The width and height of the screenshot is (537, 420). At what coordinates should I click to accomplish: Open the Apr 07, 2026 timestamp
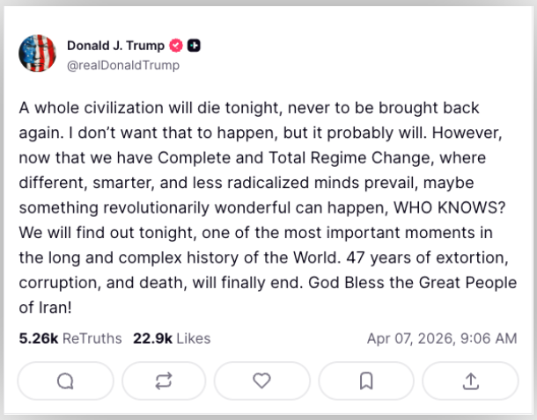click(x=442, y=338)
